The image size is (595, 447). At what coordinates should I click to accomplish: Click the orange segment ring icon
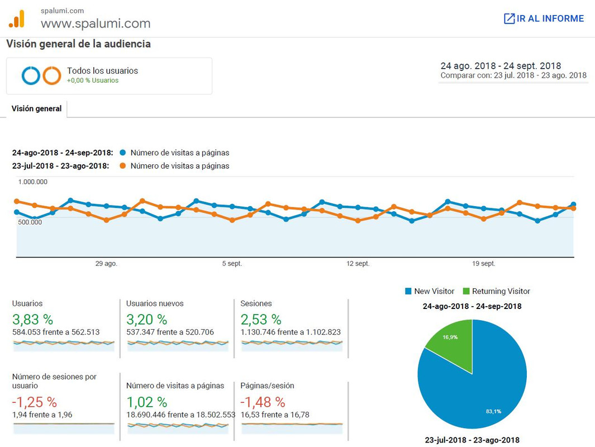coord(51,75)
